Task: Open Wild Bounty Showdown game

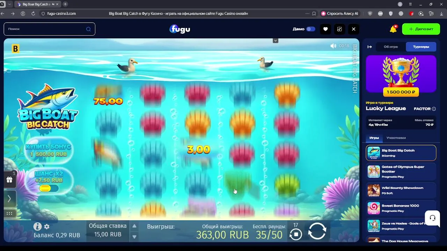Action: click(401, 190)
